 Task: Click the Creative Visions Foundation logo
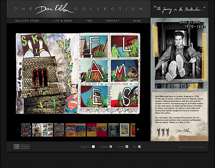click(x=21, y=146)
